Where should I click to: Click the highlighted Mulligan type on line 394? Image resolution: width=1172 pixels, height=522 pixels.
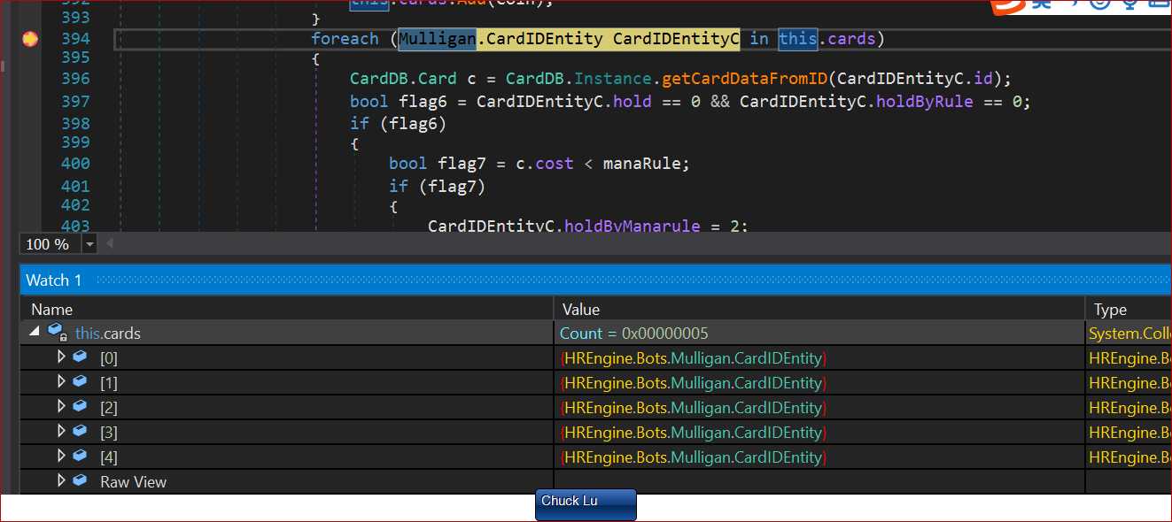pyautogui.click(x=438, y=39)
